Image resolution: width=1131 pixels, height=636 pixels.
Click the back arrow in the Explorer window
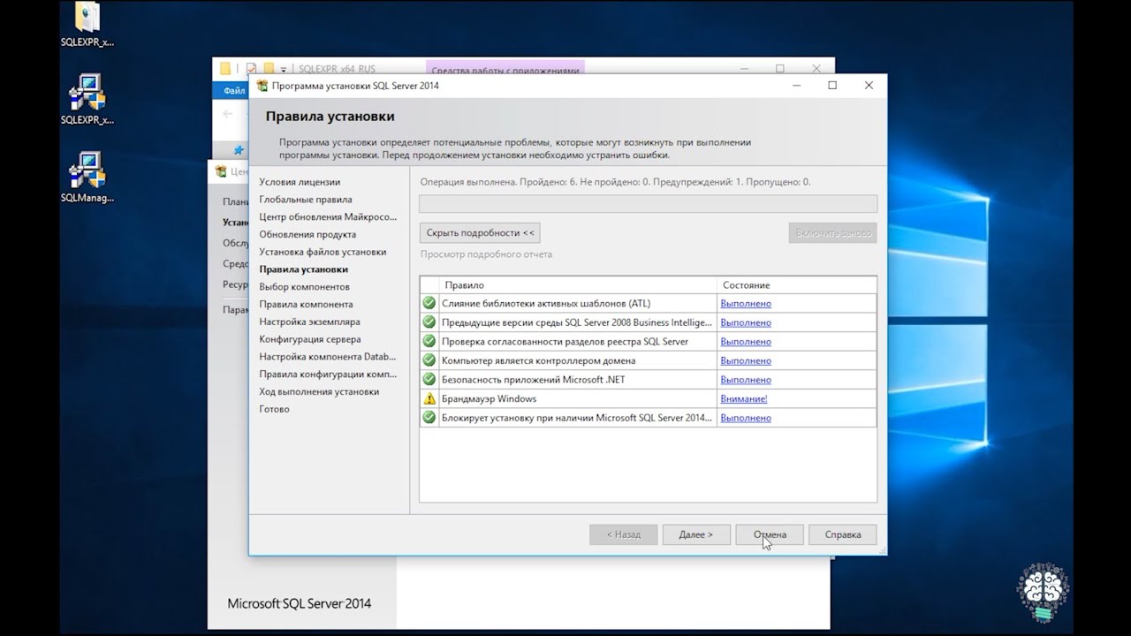click(227, 114)
